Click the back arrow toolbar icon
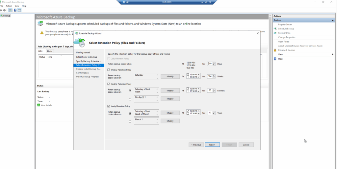337x169 pixels. click(x=1, y=10)
